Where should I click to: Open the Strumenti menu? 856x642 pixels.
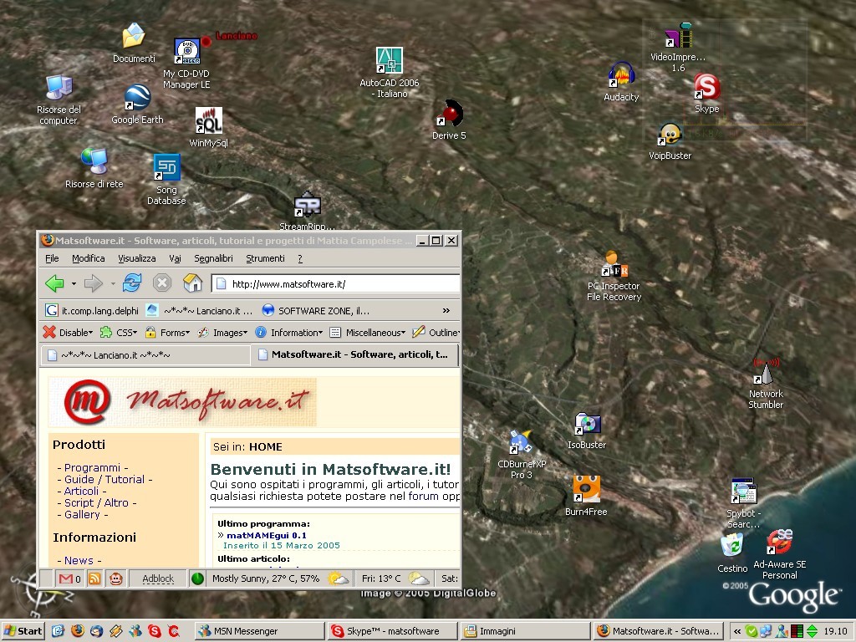point(265,258)
